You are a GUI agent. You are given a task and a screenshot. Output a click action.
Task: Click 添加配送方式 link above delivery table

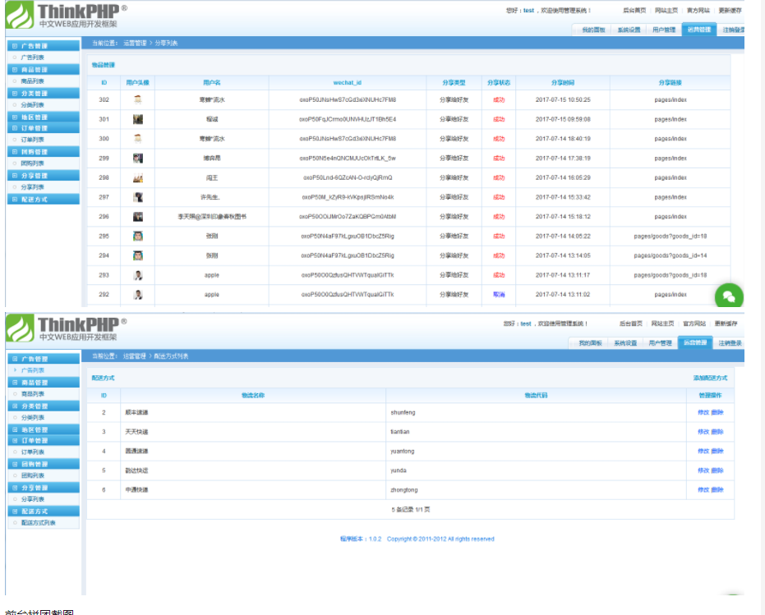[710, 378]
